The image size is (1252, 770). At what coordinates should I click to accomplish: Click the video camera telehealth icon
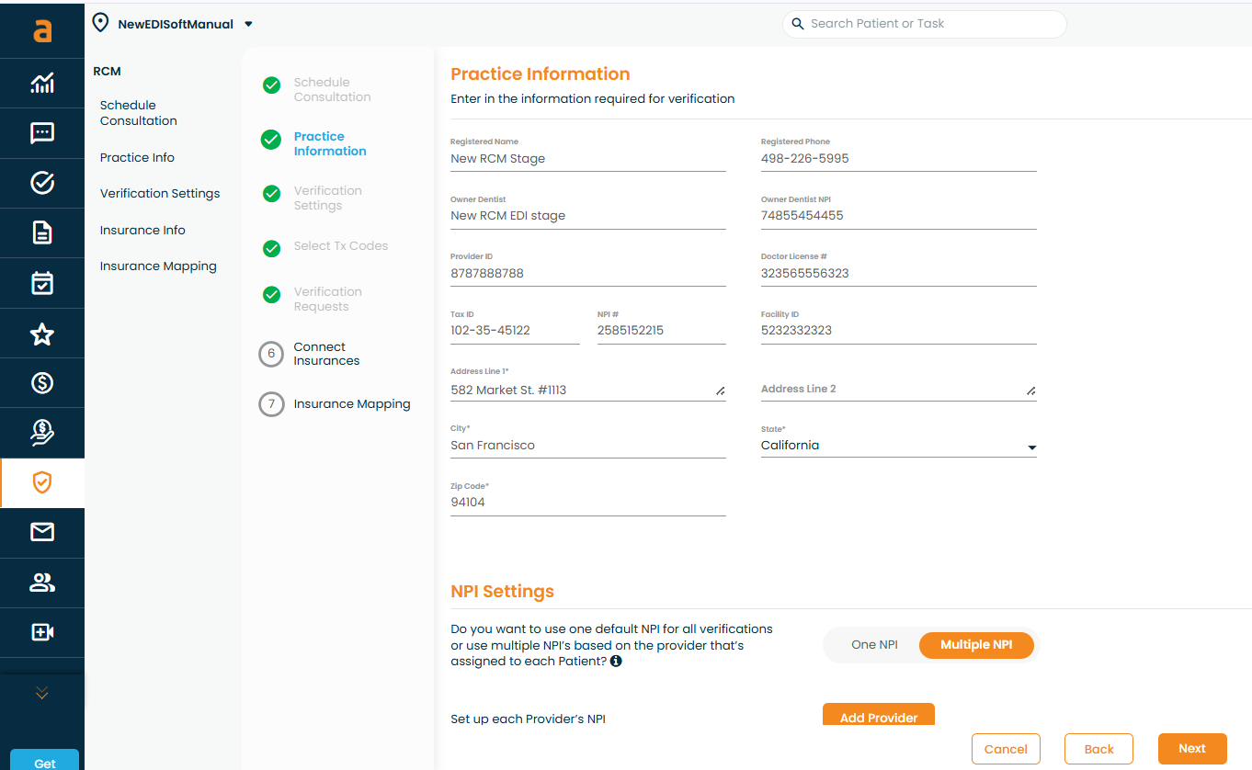42,632
